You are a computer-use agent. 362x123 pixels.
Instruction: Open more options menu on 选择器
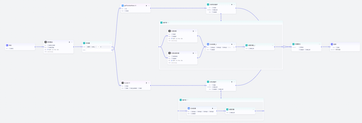click(x=110, y=43)
